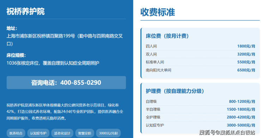Screen dimensions: 261x138
Task: Click the 2800-4200元/月 price
Action: point(241,117)
